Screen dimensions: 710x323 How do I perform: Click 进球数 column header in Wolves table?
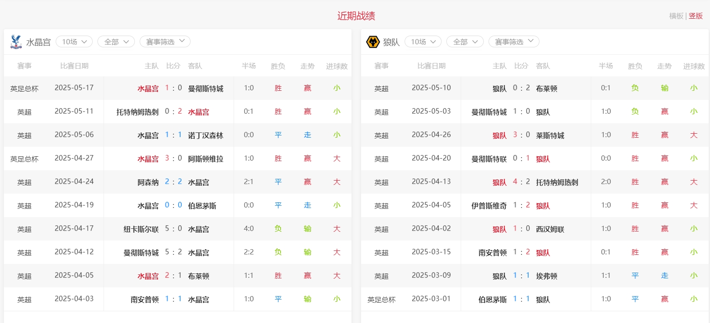coord(693,66)
